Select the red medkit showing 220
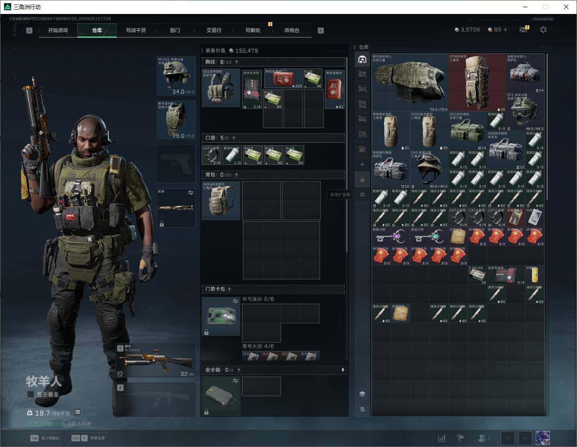Viewport: 577px width, 447px height. 284,78
